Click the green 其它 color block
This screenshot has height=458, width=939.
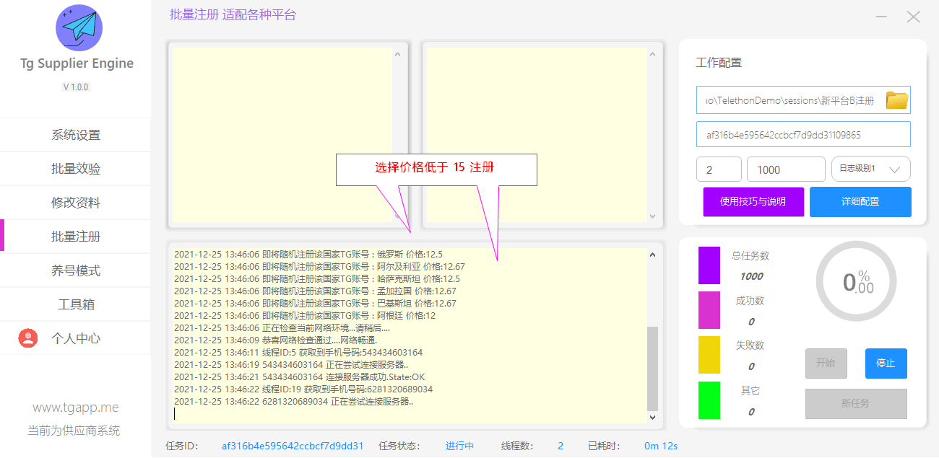(709, 400)
